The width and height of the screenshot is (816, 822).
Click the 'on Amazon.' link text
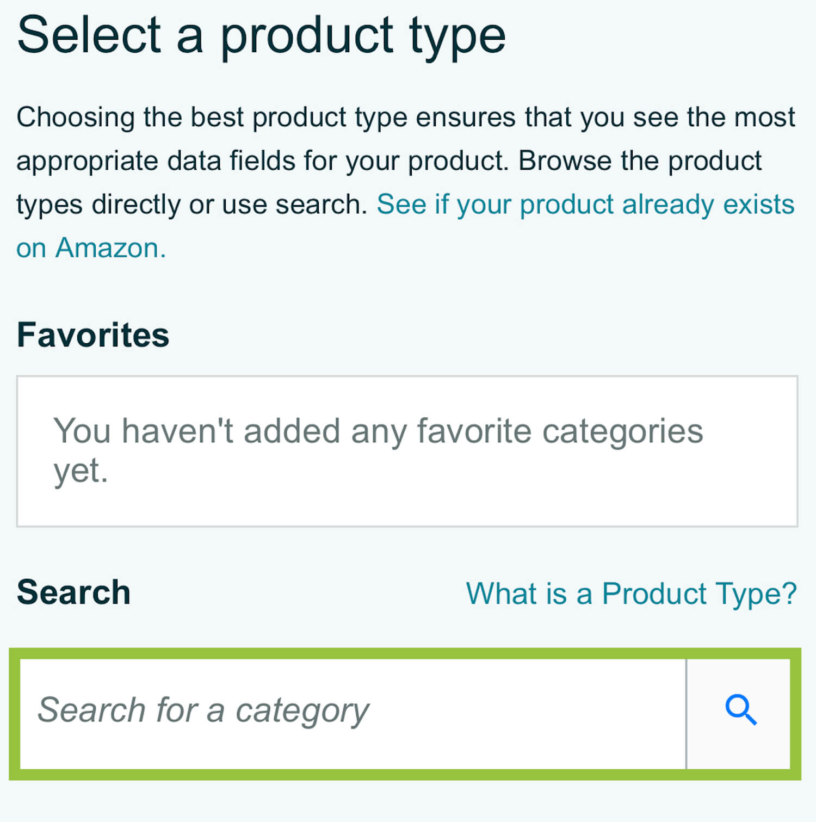pos(91,249)
